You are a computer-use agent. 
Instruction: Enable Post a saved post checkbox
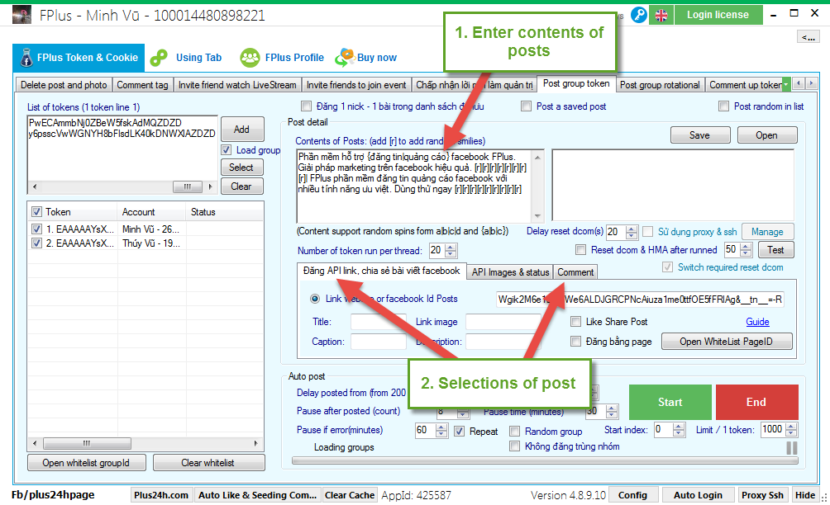(x=526, y=106)
